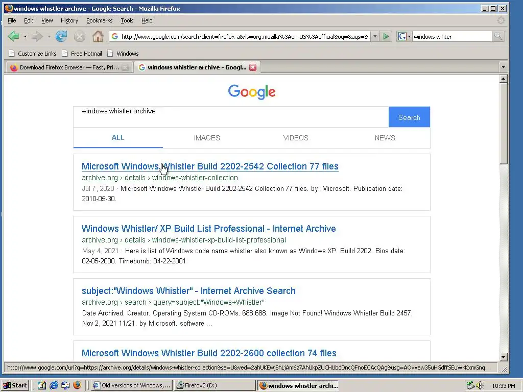
Task: Click the search bar magnifier button
Action: [x=498, y=36]
